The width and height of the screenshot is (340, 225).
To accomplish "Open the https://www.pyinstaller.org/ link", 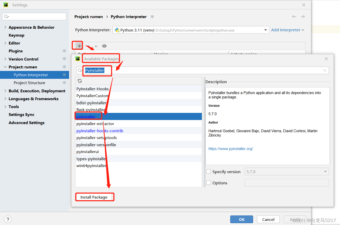I will pos(231,149).
